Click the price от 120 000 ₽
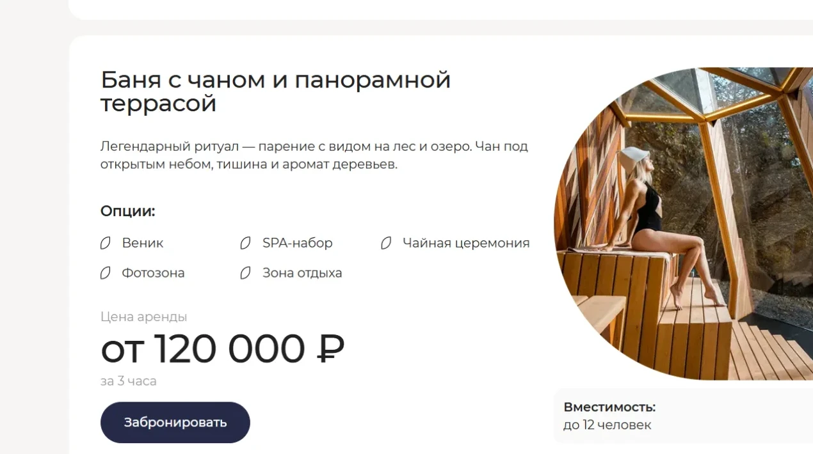The width and height of the screenshot is (813, 454). pyautogui.click(x=222, y=349)
